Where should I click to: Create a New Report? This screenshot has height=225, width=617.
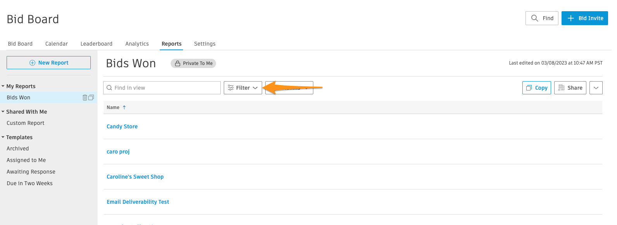tap(48, 63)
